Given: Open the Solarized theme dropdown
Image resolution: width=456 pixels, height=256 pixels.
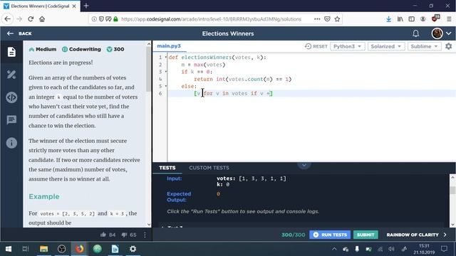Looking at the screenshot, I should click(x=386, y=46).
